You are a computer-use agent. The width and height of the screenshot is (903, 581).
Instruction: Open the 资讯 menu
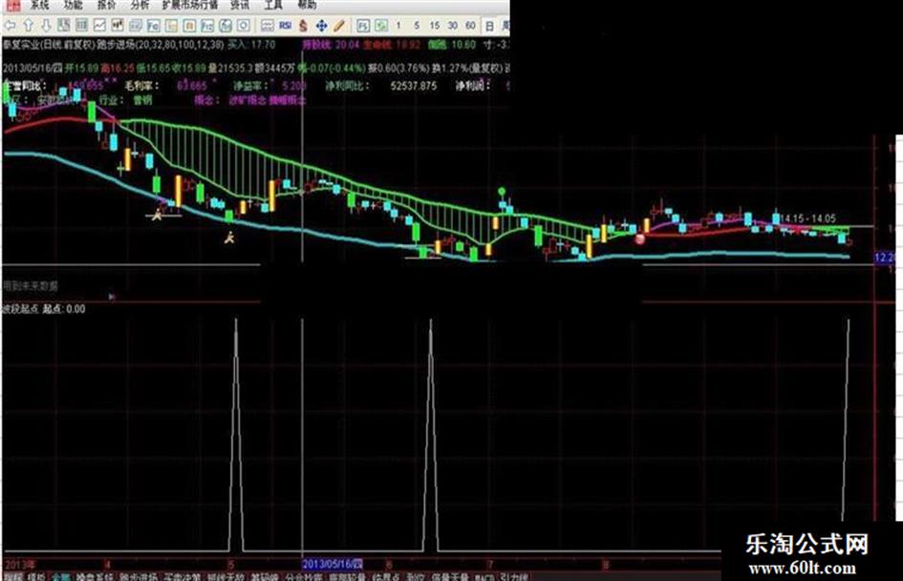coord(240,5)
